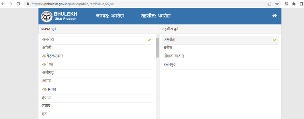
Task: Open the share icon in address bar
Action: (x=269, y=4)
